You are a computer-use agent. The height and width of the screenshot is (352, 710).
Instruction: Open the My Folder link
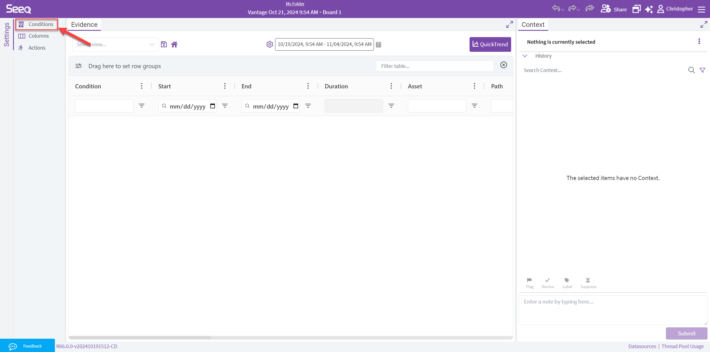tap(295, 4)
